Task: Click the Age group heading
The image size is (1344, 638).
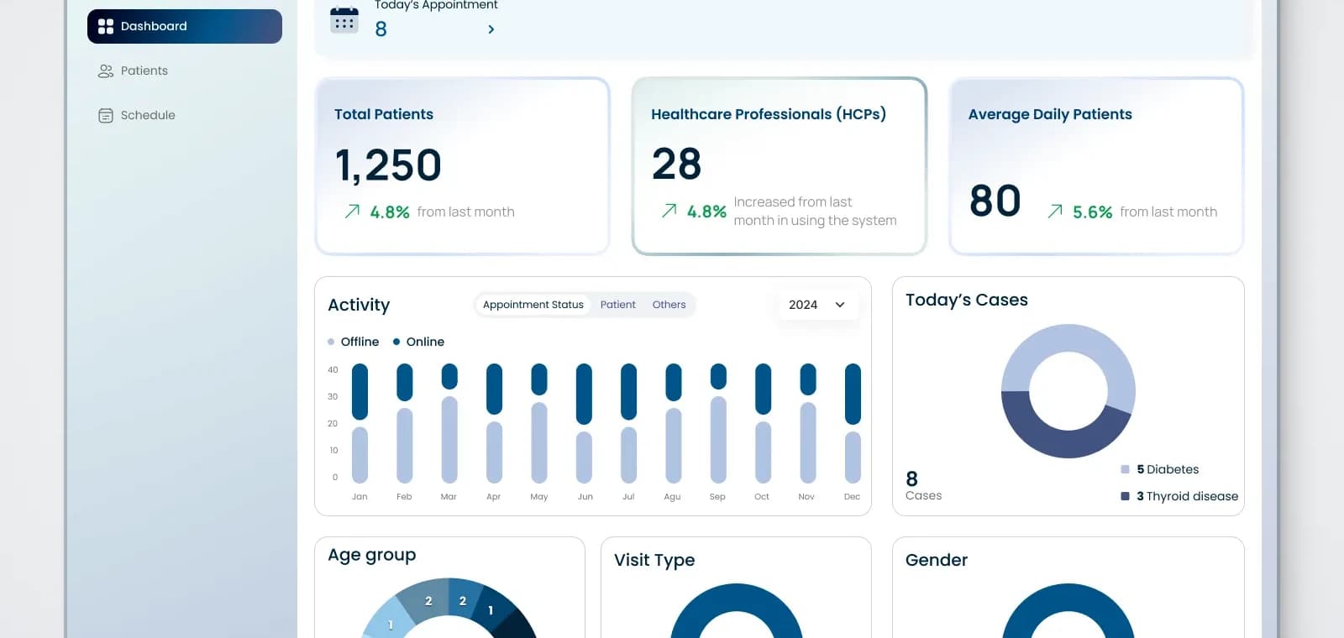Action: (x=372, y=556)
